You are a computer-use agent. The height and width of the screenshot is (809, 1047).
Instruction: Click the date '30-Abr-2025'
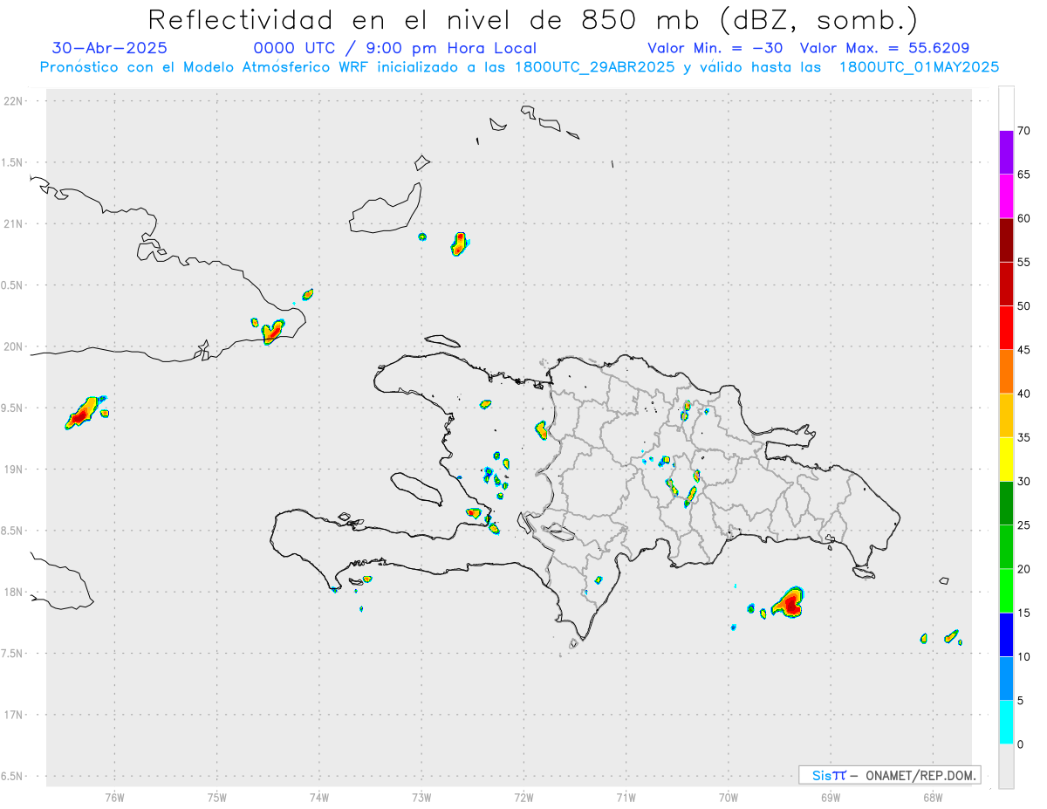pyautogui.click(x=110, y=48)
